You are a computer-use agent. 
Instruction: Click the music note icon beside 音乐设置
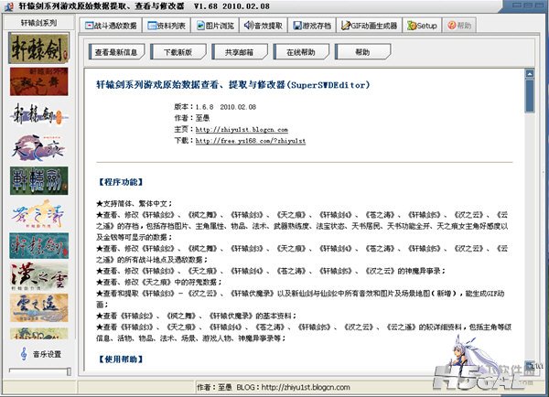pos(24,354)
